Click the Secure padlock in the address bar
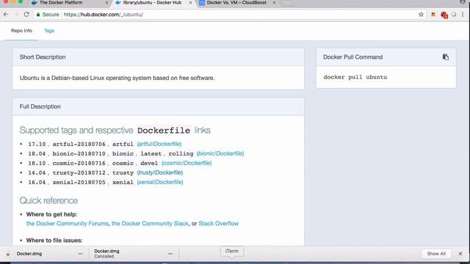Viewport: 470px width, 264px height. pyautogui.click(x=38, y=15)
